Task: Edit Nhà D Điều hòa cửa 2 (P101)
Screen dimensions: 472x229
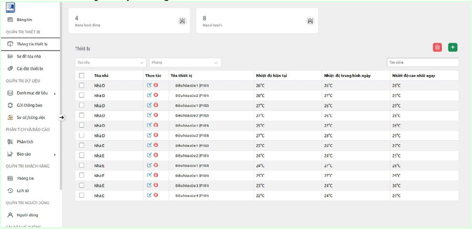Action: pyautogui.click(x=149, y=95)
